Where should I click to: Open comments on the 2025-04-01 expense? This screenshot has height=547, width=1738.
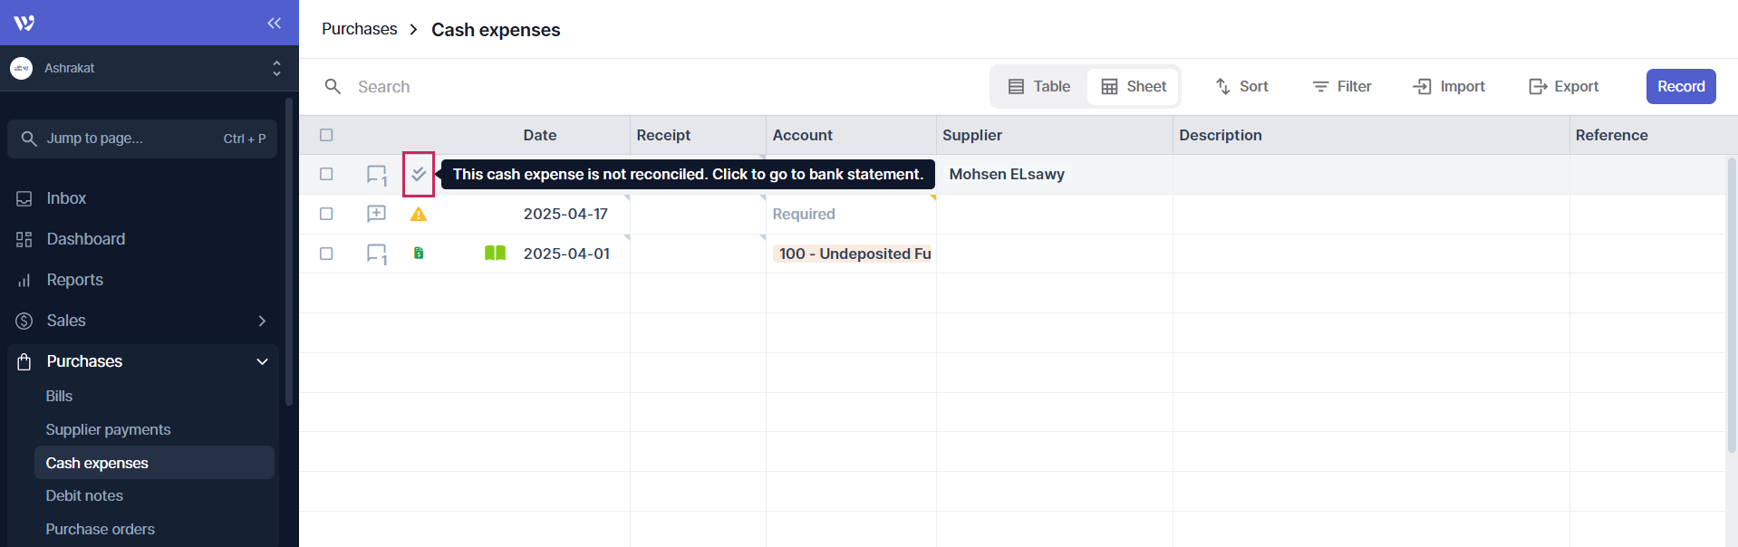[x=376, y=254]
